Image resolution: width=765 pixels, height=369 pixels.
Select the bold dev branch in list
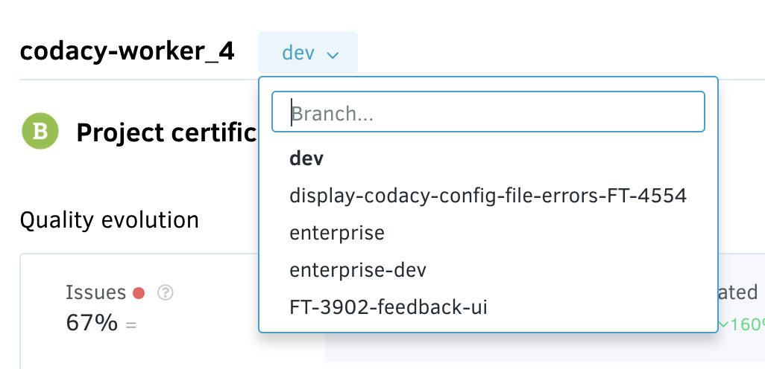(x=306, y=158)
